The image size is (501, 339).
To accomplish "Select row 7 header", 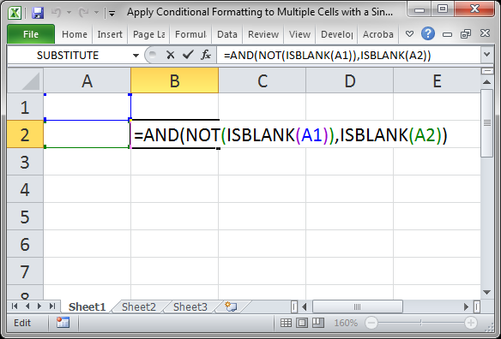I will click(x=25, y=271).
